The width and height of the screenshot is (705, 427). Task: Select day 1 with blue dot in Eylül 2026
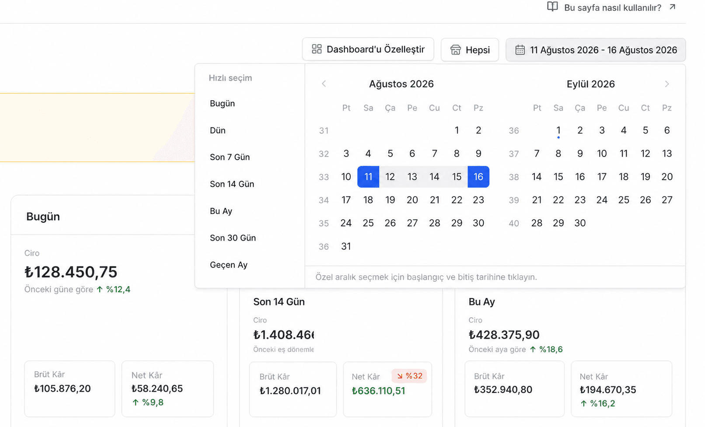(558, 130)
